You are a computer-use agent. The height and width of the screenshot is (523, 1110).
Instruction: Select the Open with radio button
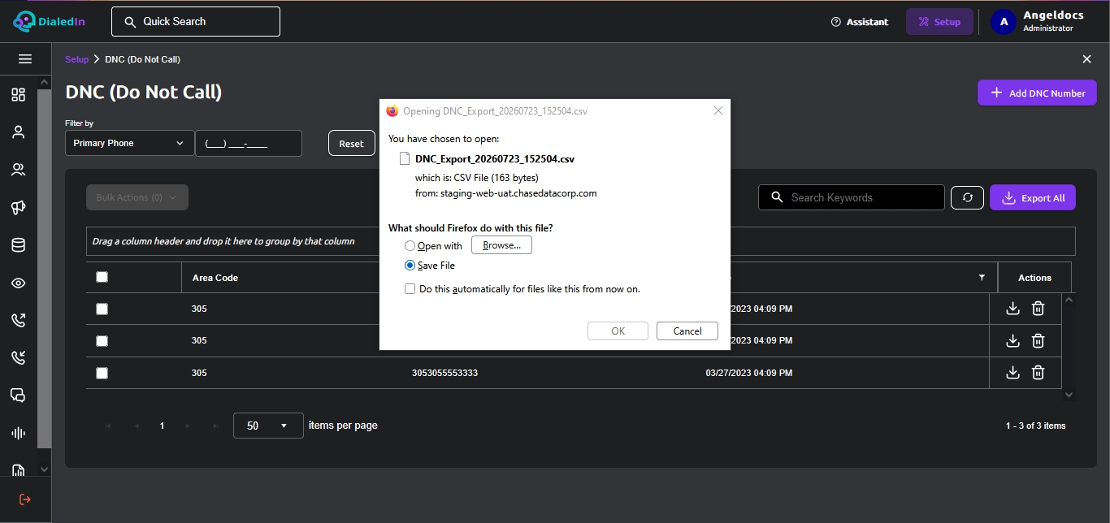410,246
